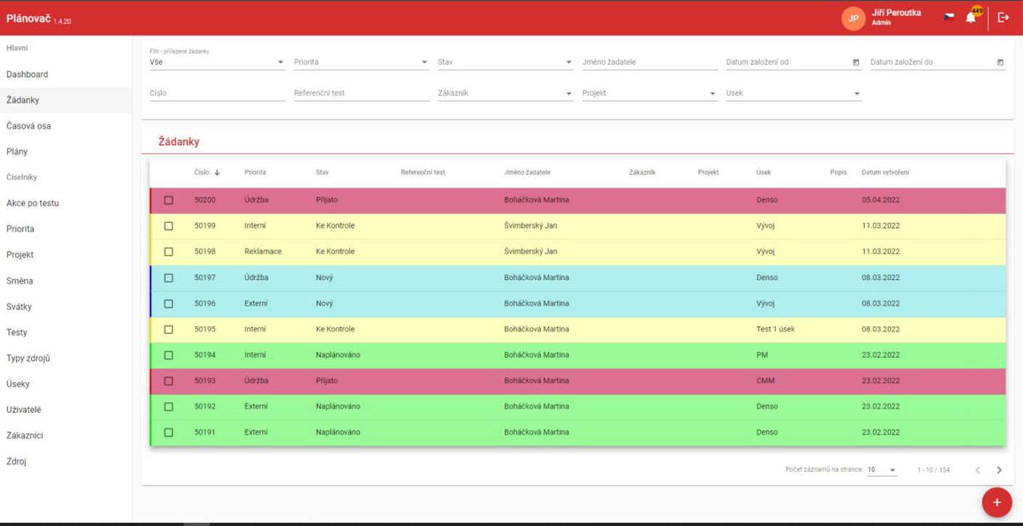Open calendar for Datum založení do
The height and width of the screenshot is (526, 1023).
tap(1000, 62)
